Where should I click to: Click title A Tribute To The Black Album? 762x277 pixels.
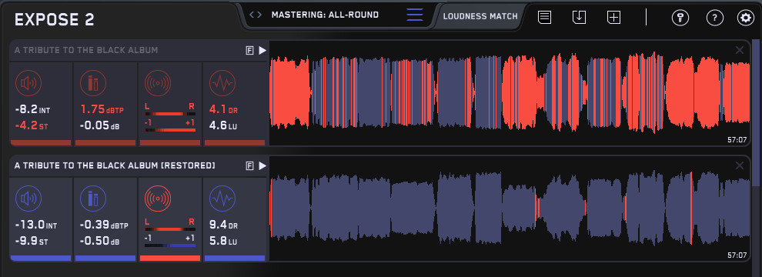(x=86, y=50)
